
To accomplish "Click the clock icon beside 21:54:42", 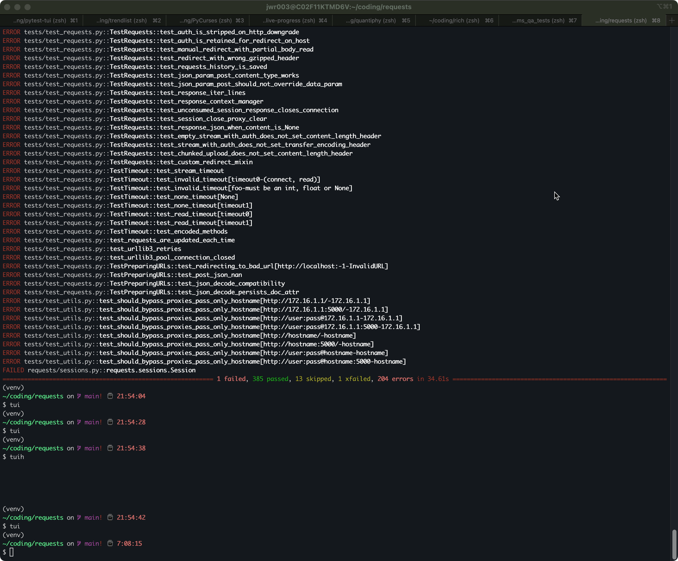I will click(x=110, y=517).
